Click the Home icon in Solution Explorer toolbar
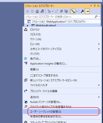This screenshot has width=103, height=123. tap(37, 11)
